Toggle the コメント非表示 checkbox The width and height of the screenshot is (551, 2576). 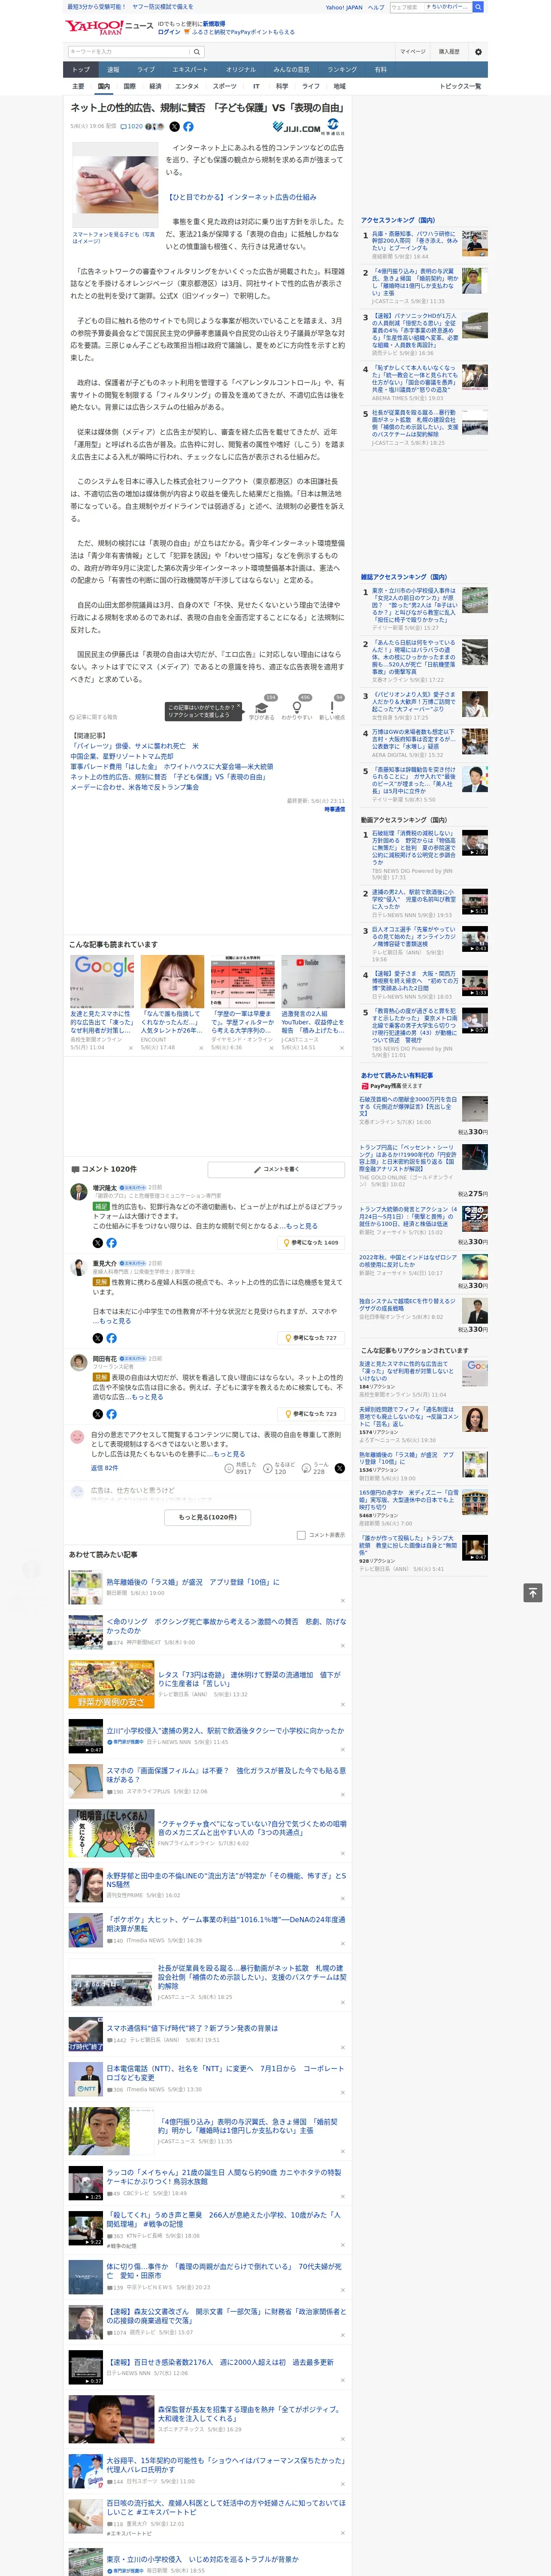(x=301, y=1535)
